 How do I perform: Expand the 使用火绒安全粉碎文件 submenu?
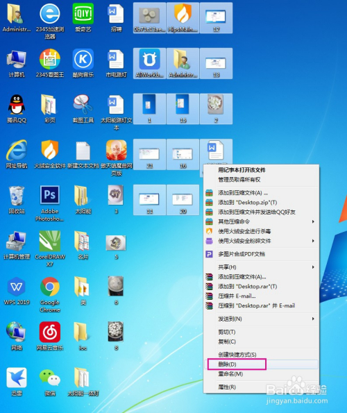coord(261,241)
